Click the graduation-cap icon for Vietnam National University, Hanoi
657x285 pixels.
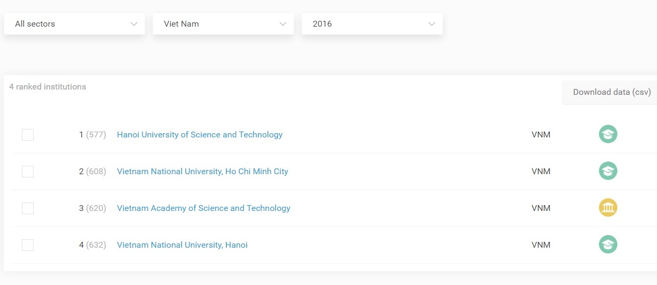(x=608, y=245)
